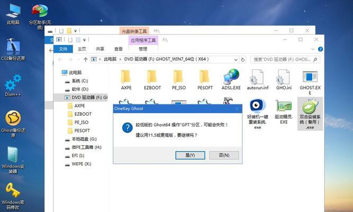This screenshot has height=212, width=353.
Task: Click the explorer help question mark icon
Action: coord(320,49)
